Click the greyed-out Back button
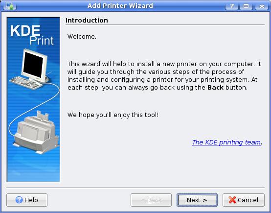 point(151,200)
